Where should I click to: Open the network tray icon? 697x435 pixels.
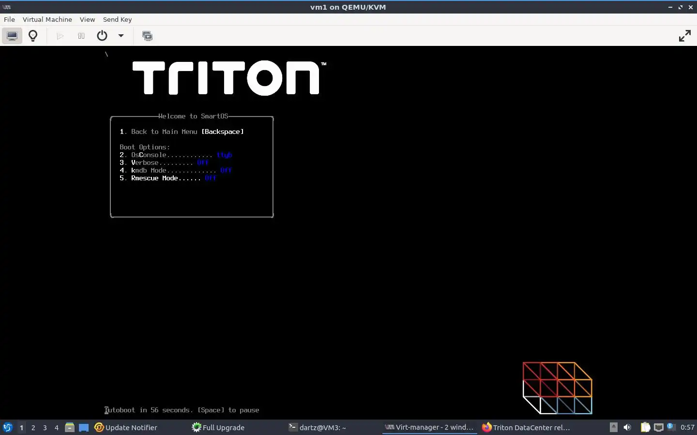658,427
